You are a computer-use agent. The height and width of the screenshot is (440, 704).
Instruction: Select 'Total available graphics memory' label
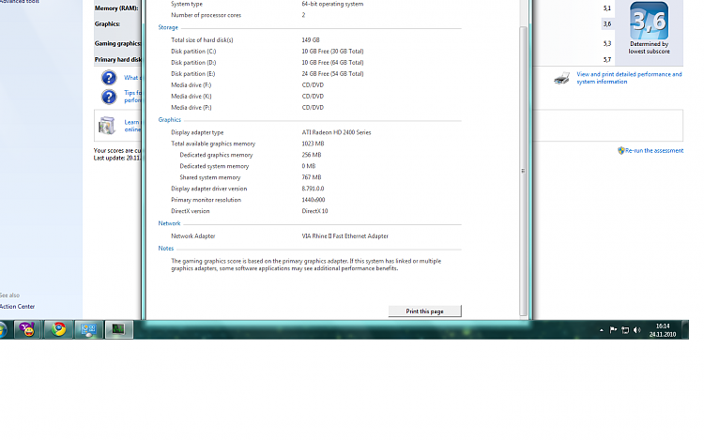point(213,144)
